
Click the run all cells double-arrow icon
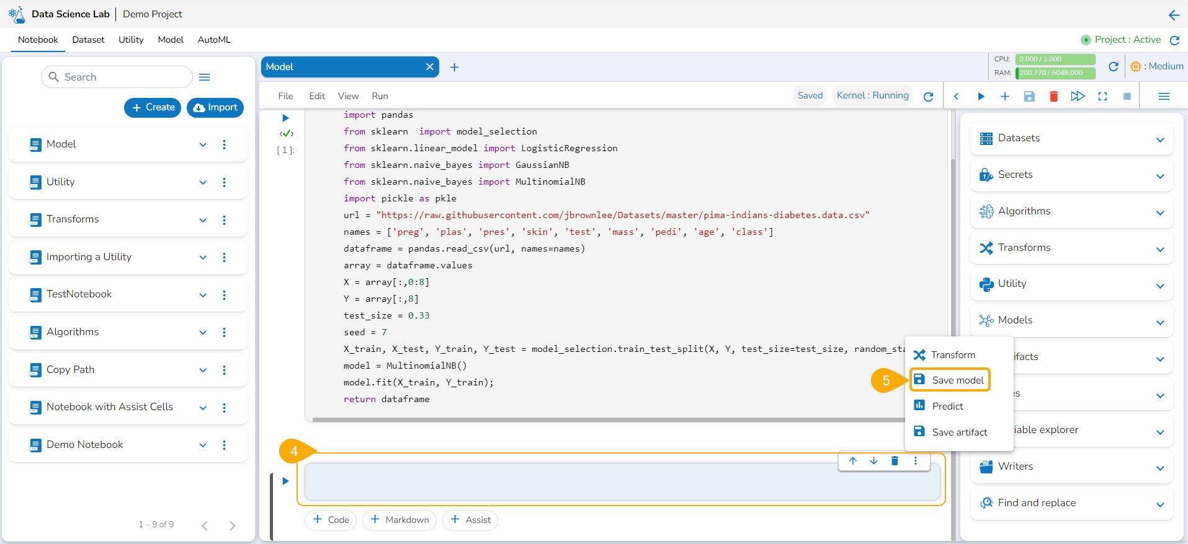pos(1078,96)
